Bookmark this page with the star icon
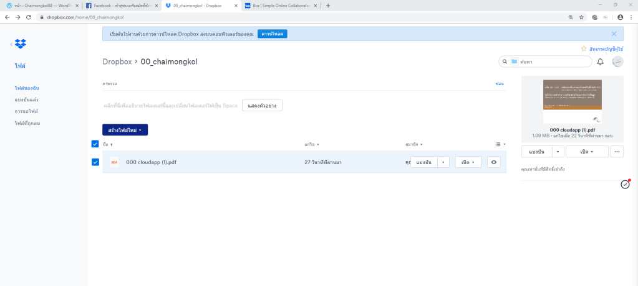Viewport: 638px width, 286px height. pos(581,17)
